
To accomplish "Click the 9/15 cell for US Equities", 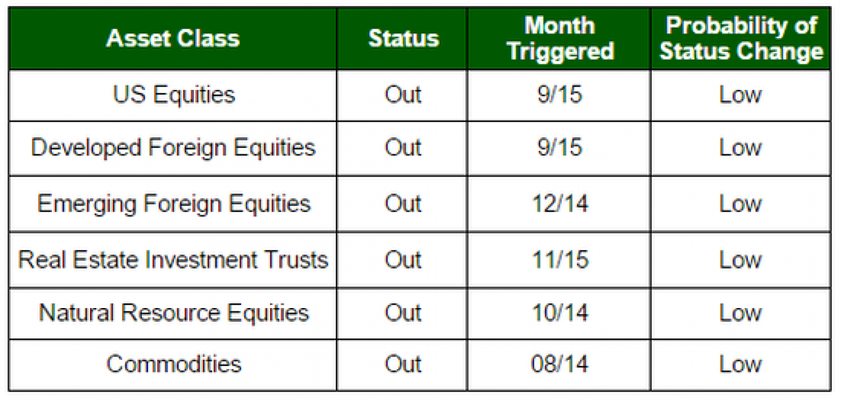I will click(559, 95).
